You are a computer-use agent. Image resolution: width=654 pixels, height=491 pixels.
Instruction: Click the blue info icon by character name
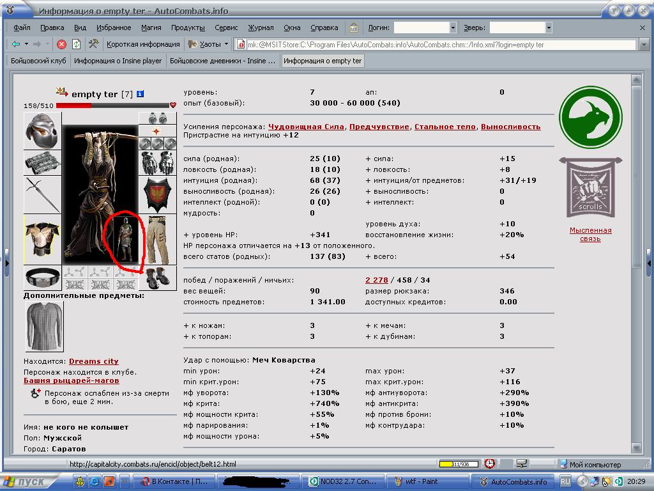[140, 94]
